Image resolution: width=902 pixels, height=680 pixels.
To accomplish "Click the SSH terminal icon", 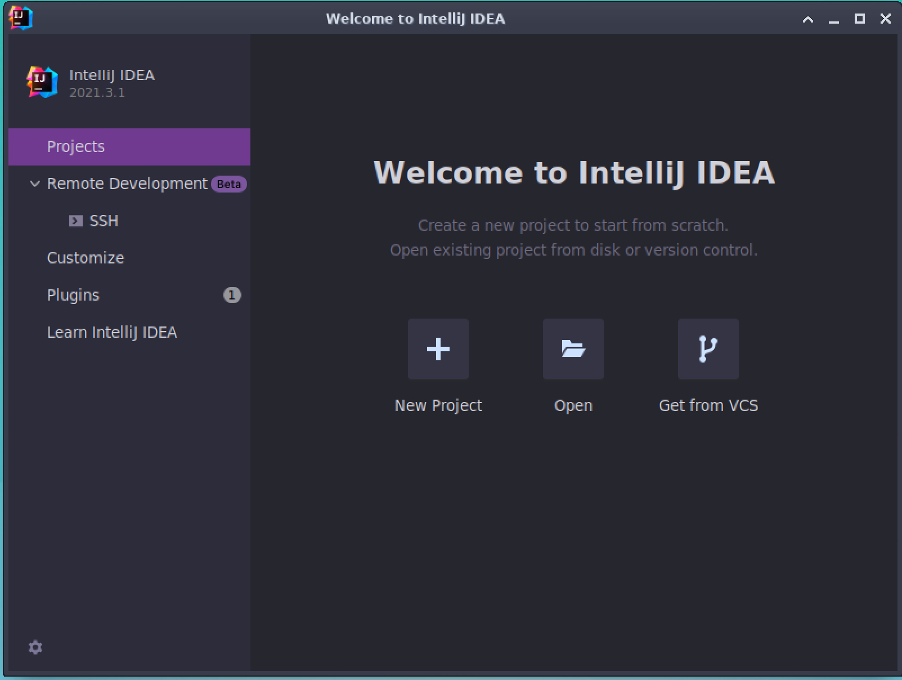I will [76, 221].
